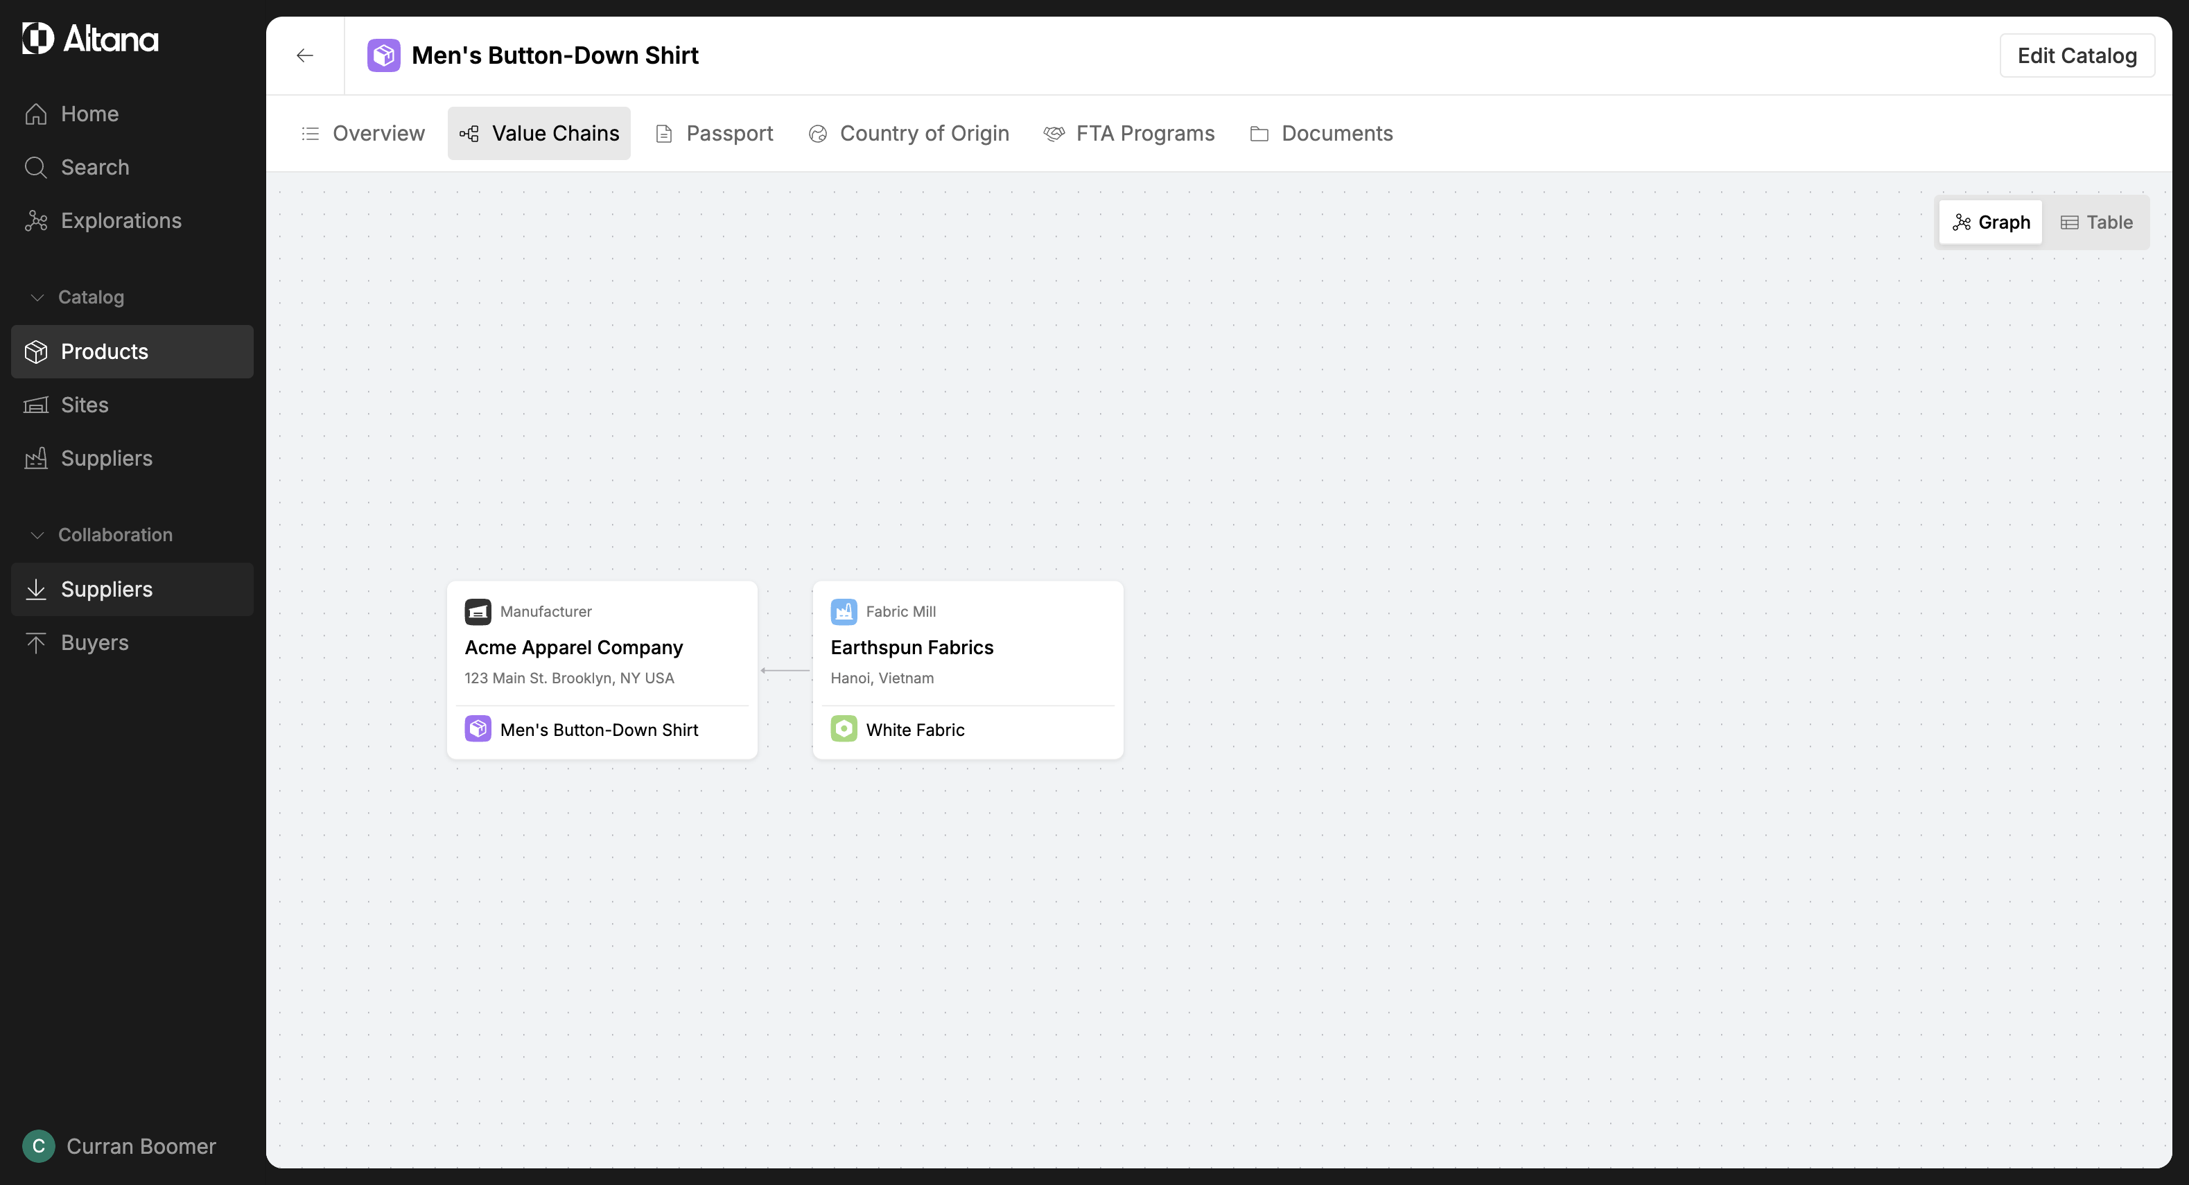Select the Earthspun Fabrics node card
The width and height of the screenshot is (2189, 1185).
967,647
